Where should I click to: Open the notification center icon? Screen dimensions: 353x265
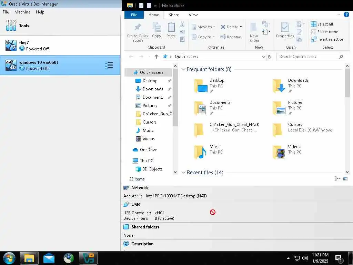coord(339,258)
